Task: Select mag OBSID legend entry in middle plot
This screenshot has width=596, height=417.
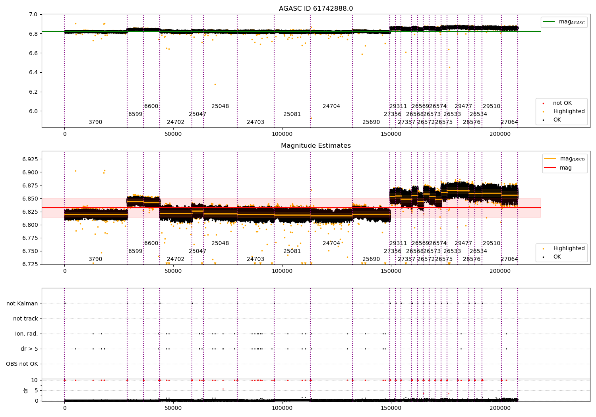Action: [x=565, y=159]
